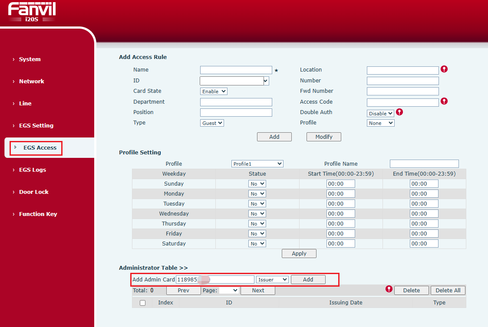Screen dimensions: 488x327
Task: Click the Name input field
Action: (236, 70)
